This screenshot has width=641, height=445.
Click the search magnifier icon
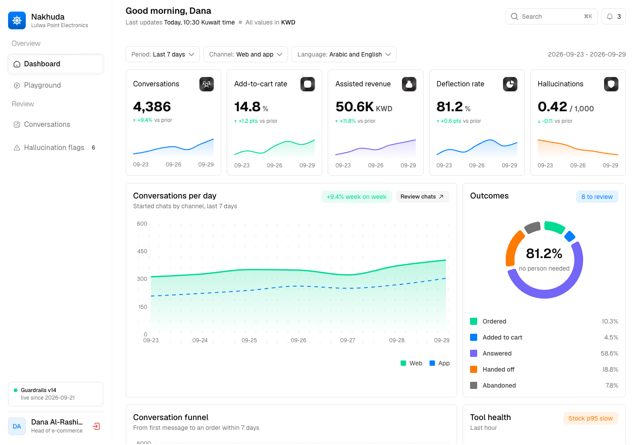coord(515,16)
